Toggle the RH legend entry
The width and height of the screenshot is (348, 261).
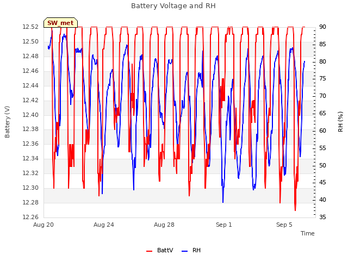191,250
